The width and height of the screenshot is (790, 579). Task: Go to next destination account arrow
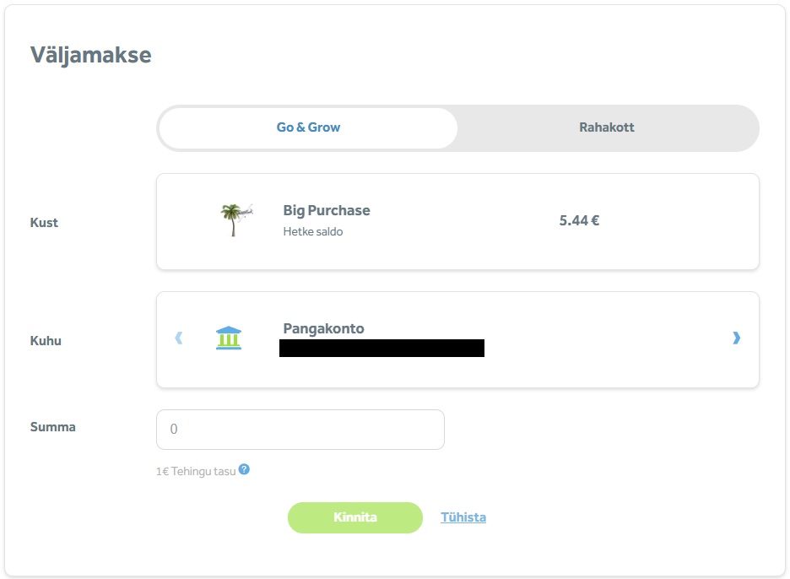[736, 338]
